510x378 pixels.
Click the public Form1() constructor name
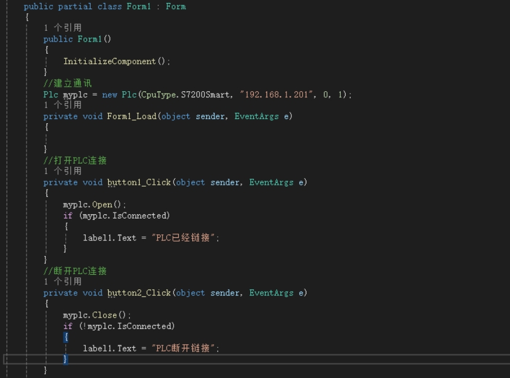[x=89, y=39]
